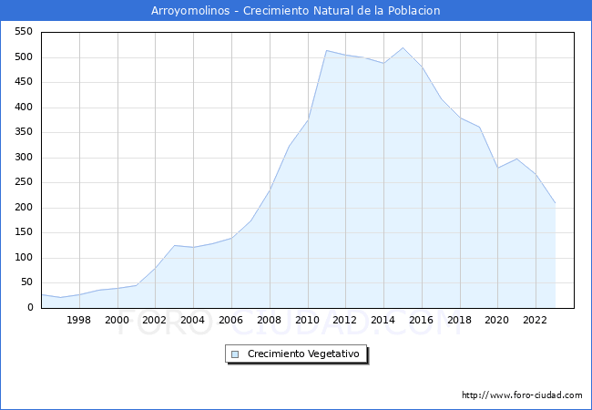
Task: Click the 400 y-axis value
Action: (x=24, y=108)
